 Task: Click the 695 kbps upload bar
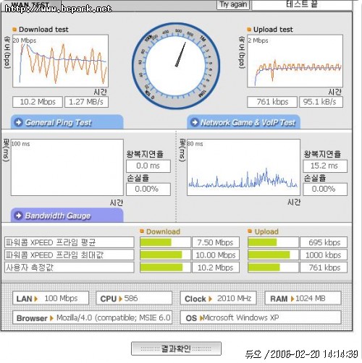(x=273, y=242)
